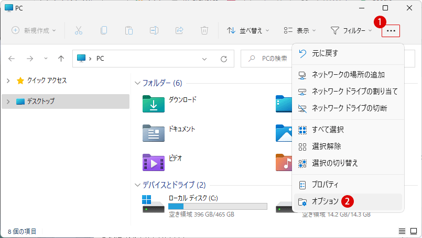Click 空き領域 396 GB/465 GB text

click(201, 214)
